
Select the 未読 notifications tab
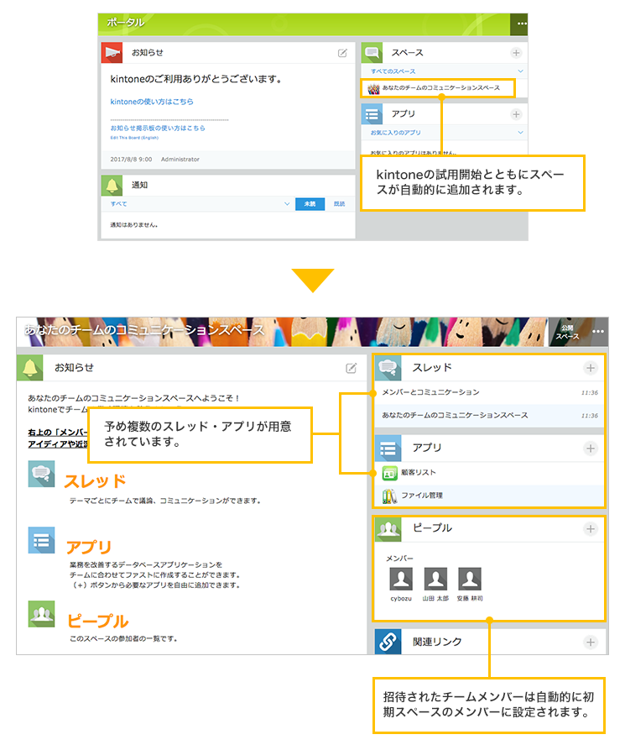(x=310, y=204)
